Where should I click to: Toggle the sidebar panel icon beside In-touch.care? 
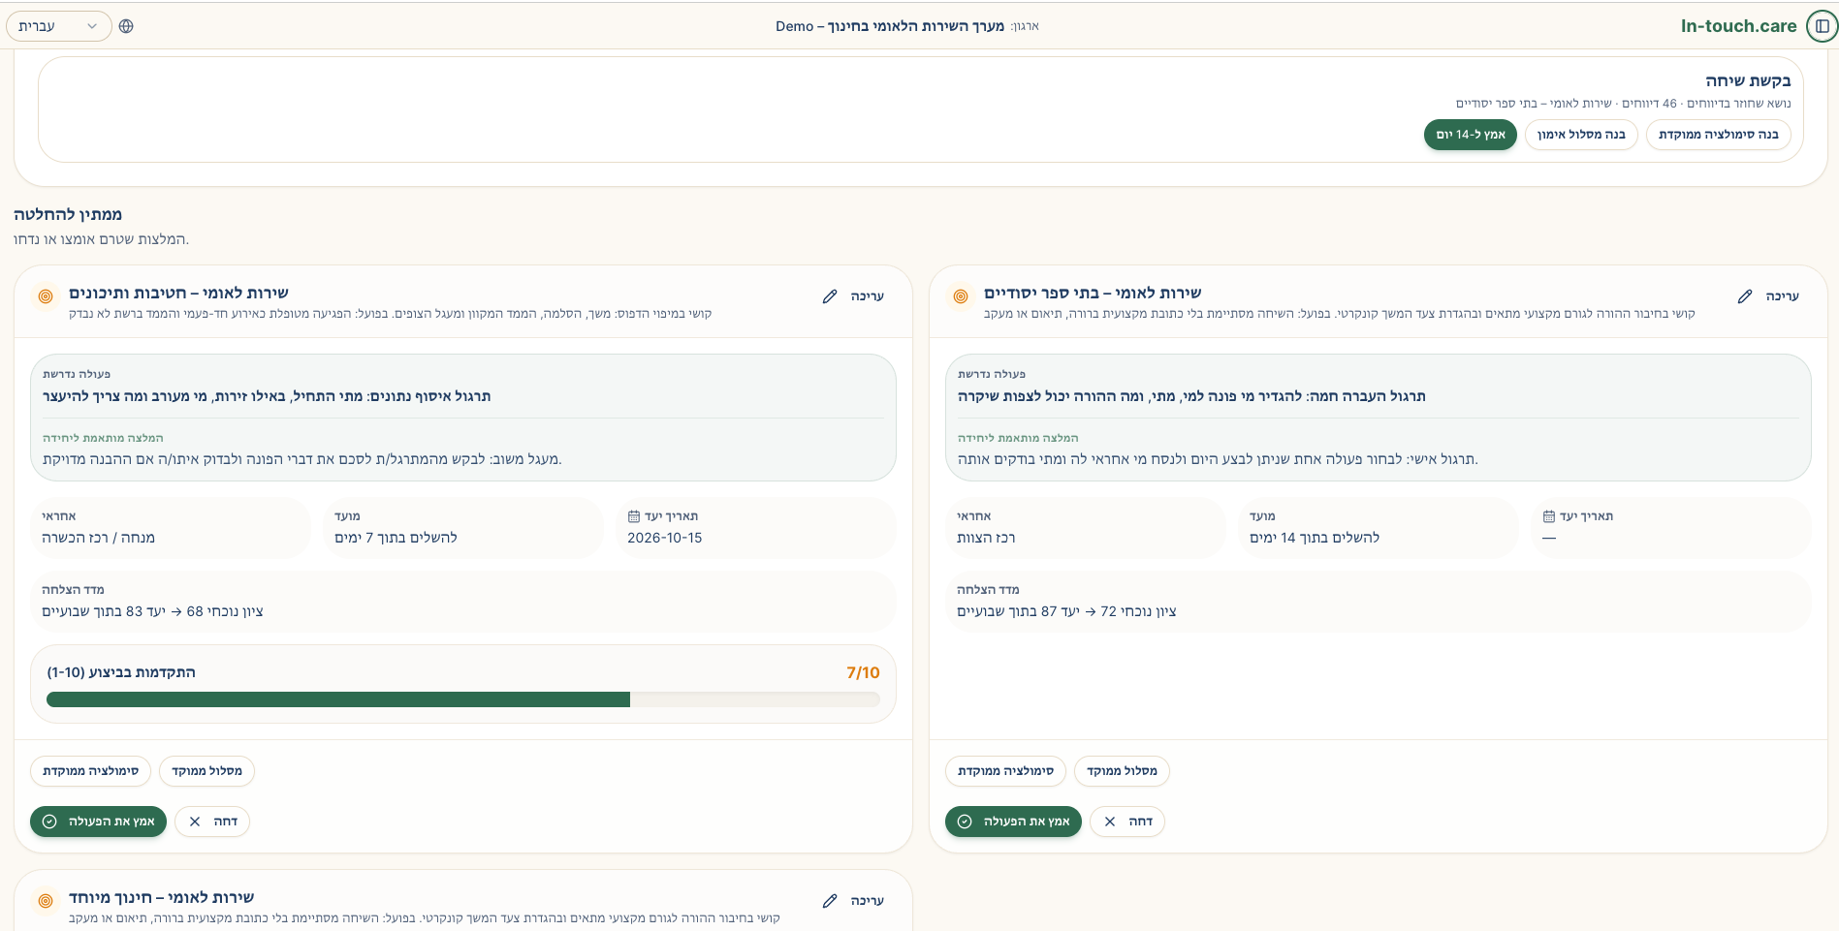pyautogui.click(x=1822, y=26)
